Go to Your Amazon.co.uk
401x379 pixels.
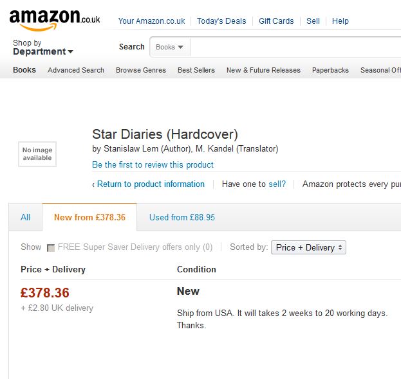tap(151, 21)
